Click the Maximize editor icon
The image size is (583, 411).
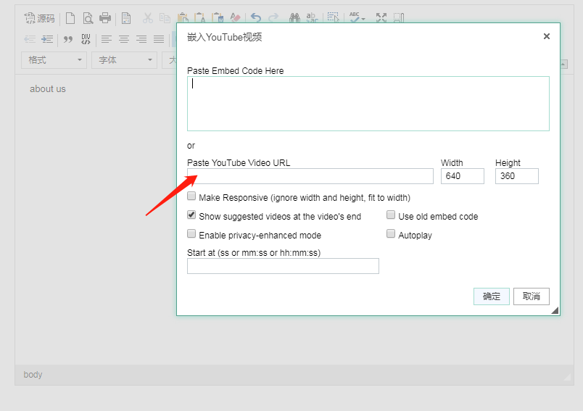pos(381,18)
